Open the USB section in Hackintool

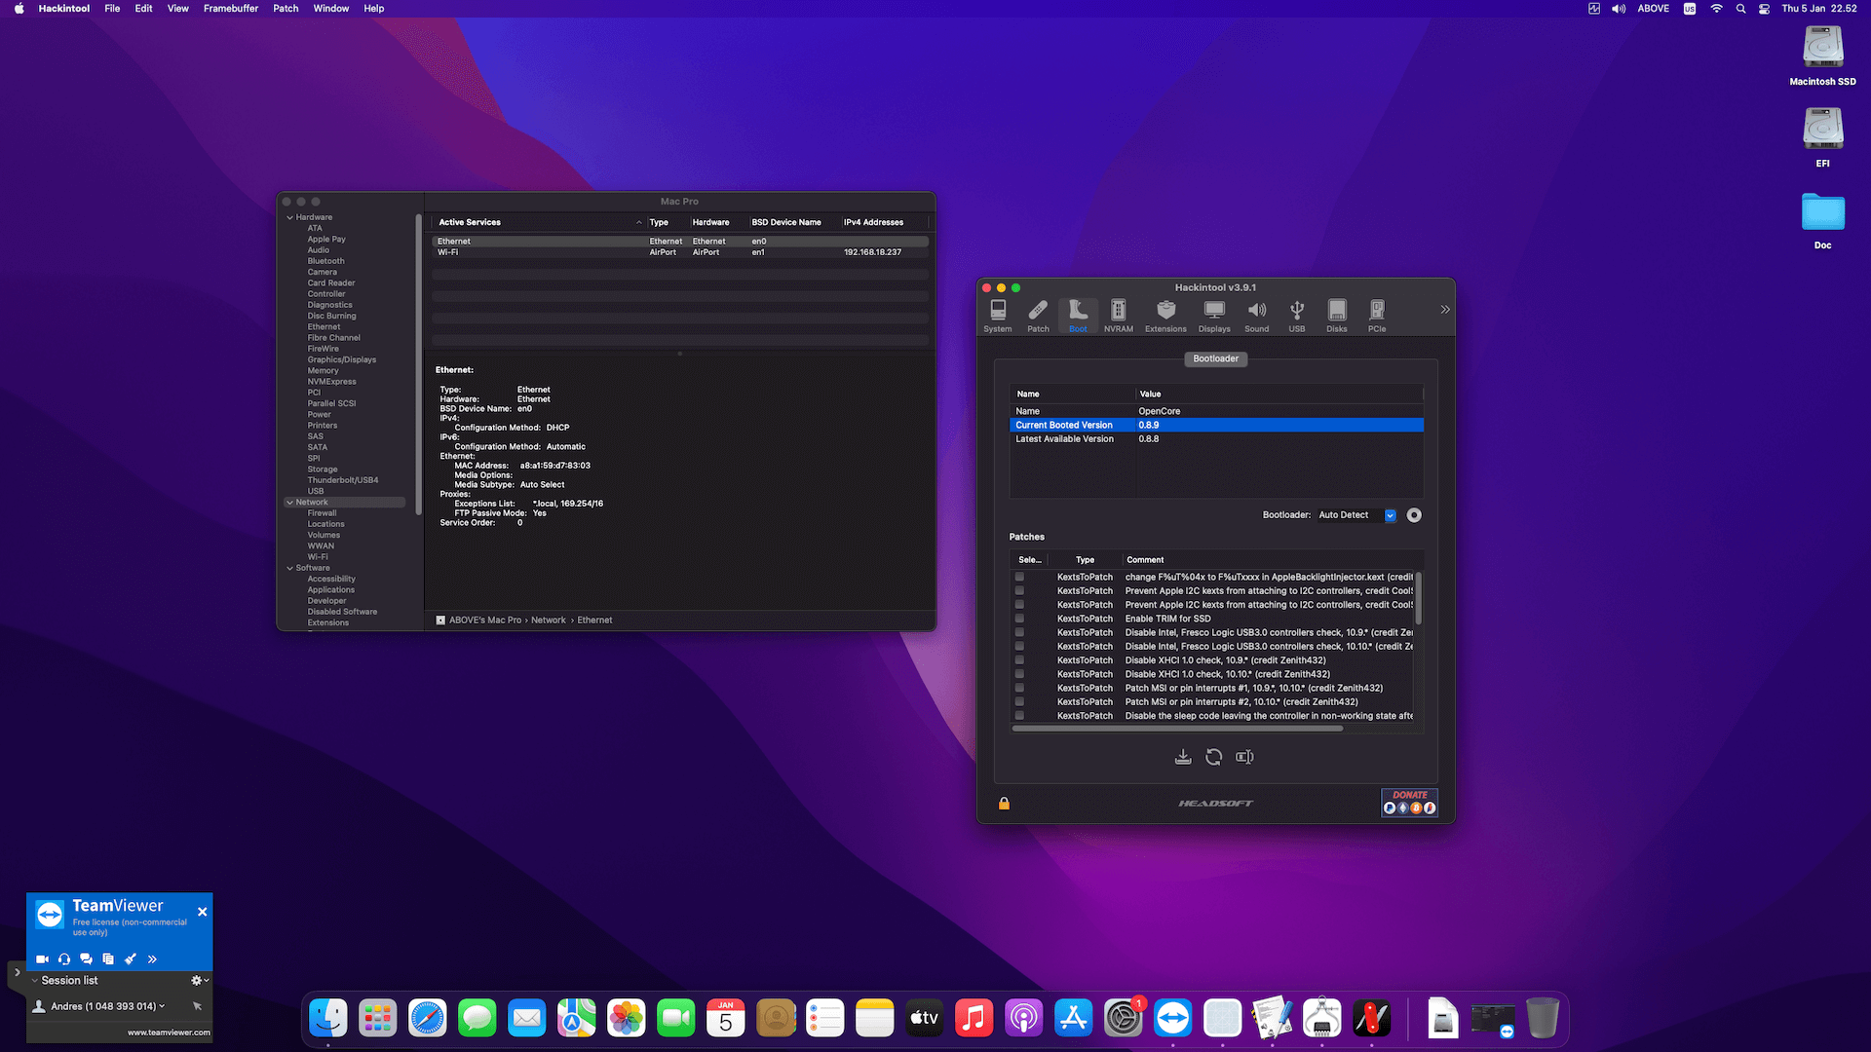click(x=1297, y=316)
